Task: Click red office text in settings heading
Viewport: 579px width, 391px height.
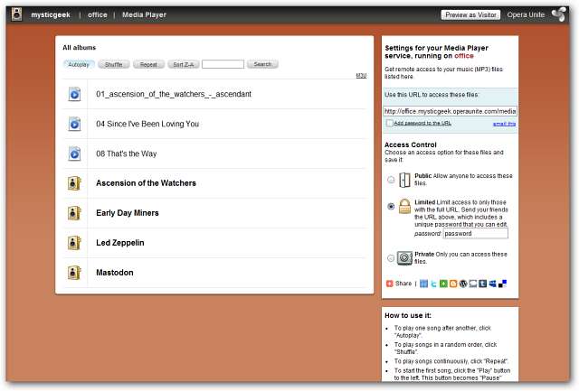Action: [464, 56]
